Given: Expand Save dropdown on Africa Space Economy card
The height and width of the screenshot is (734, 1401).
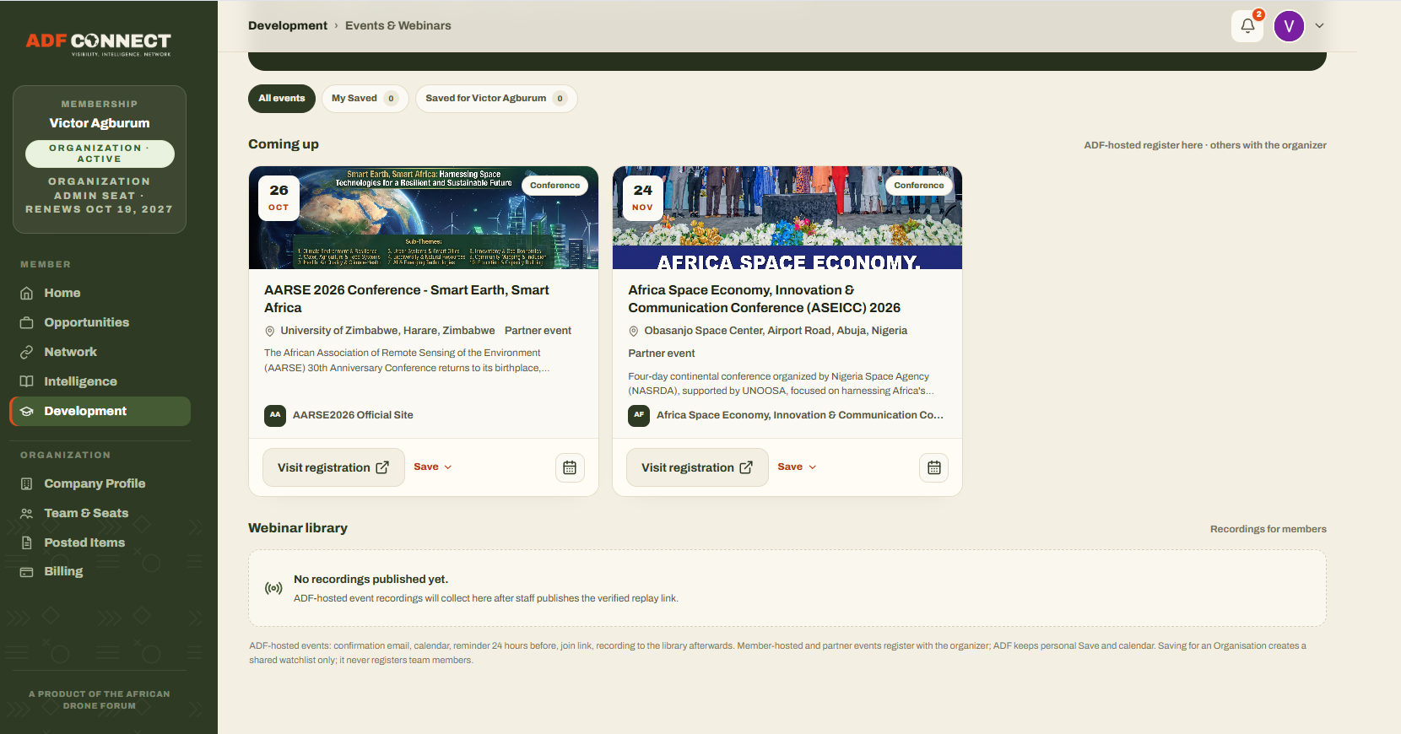Looking at the screenshot, I should click(x=797, y=467).
